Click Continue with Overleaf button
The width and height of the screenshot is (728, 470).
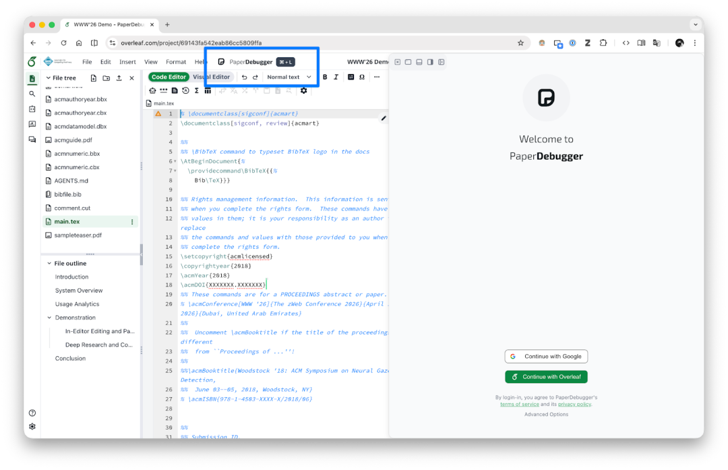[546, 376]
